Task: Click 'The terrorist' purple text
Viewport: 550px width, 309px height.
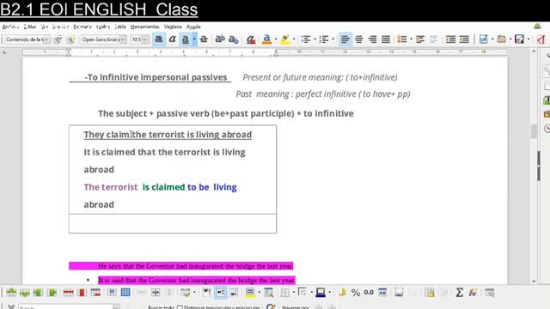Action: pyautogui.click(x=111, y=187)
